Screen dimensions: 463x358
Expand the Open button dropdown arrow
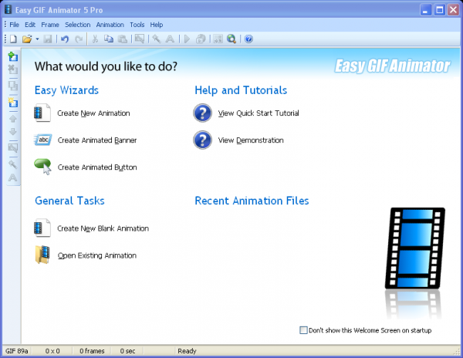tap(37, 39)
